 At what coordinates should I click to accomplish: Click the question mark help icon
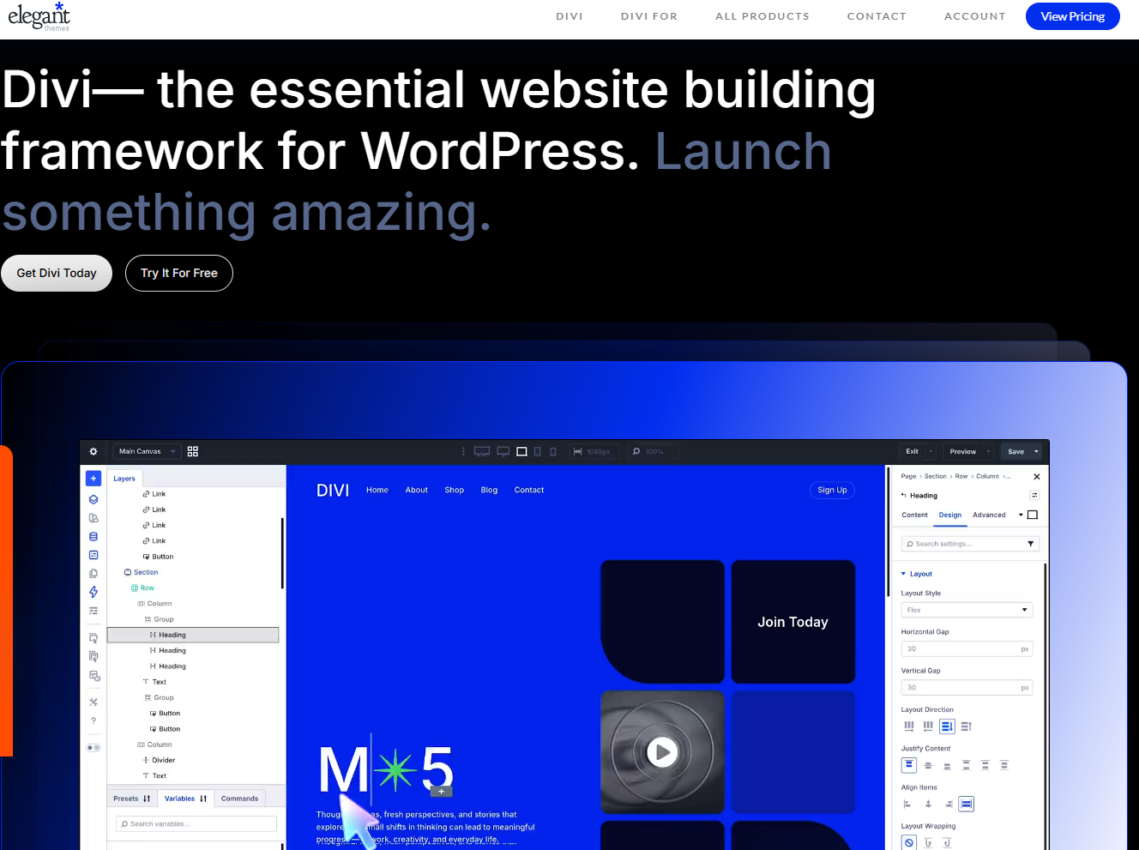[93, 720]
